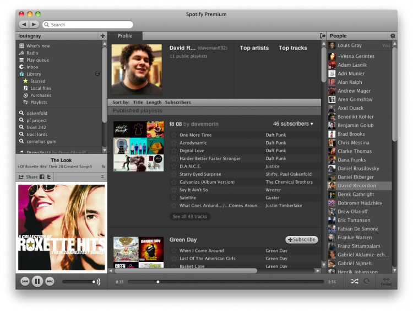Hide the People sidebar with the arrow icon
413x311 pixels.
click(322, 36)
